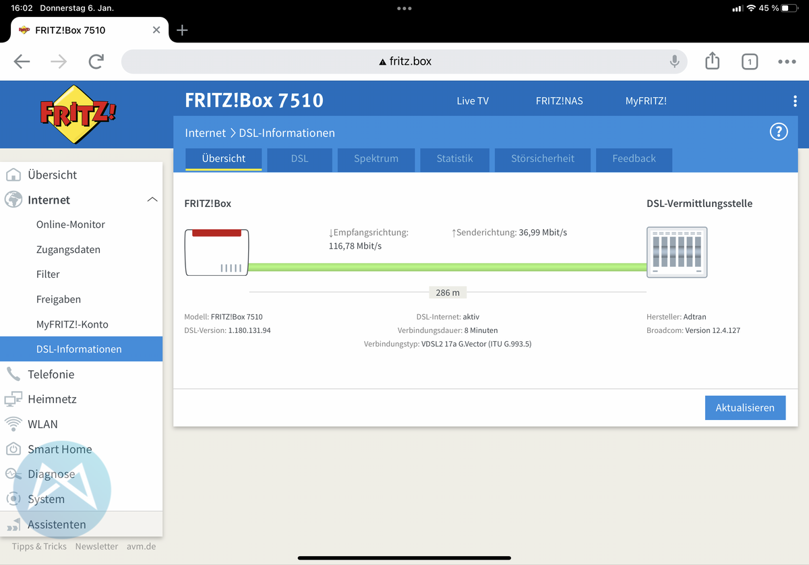Open the browser share icon

click(x=713, y=61)
